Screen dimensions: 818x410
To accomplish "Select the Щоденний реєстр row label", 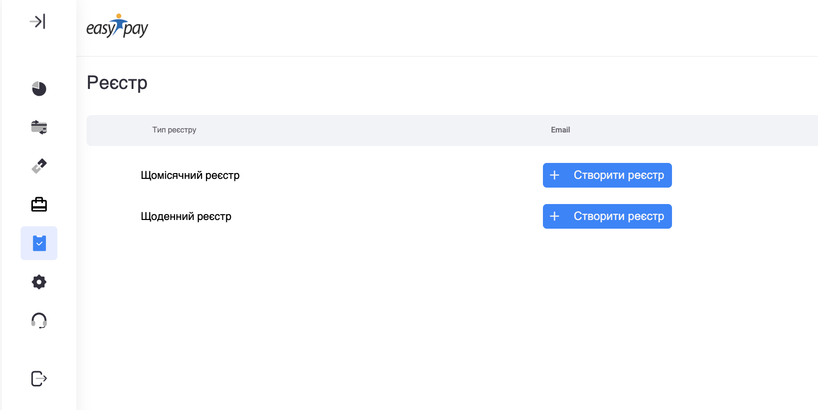I will tap(186, 216).
